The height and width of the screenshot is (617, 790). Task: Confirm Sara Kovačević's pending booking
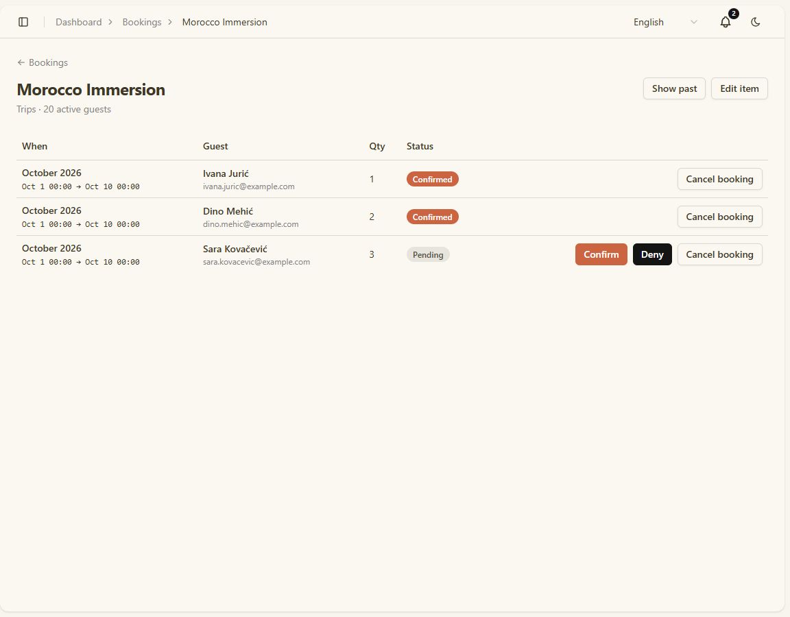pyautogui.click(x=601, y=254)
